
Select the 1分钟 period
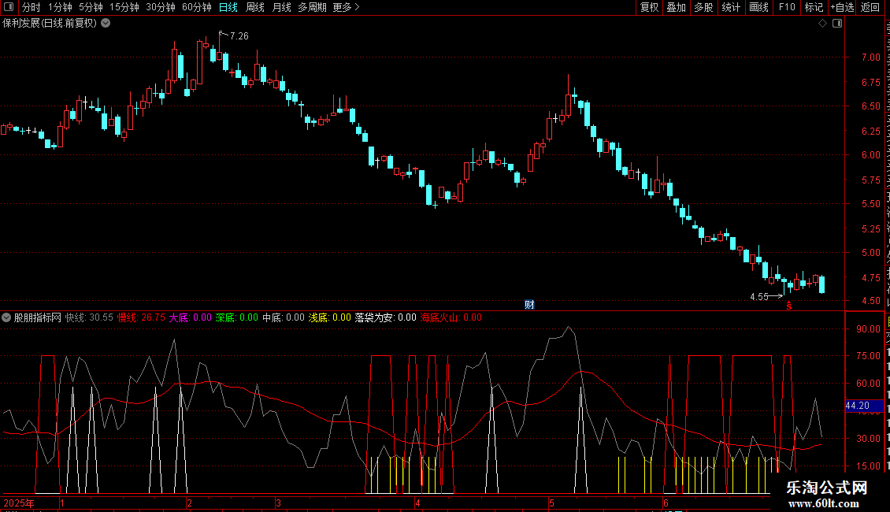coord(60,7)
